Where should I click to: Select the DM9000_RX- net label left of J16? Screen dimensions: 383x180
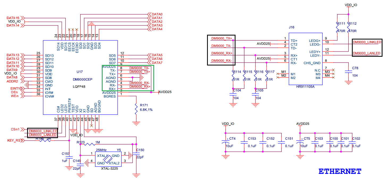(222, 61)
